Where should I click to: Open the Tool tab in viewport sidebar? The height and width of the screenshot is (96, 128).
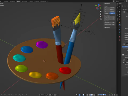point(117,8)
